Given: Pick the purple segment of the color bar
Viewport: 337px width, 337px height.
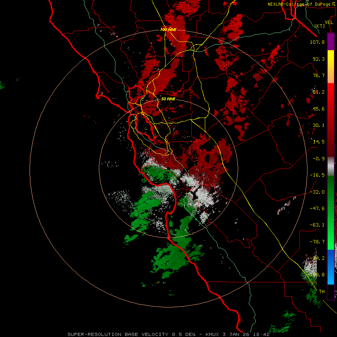Looking at the screenshot, I should coord(331,42).
